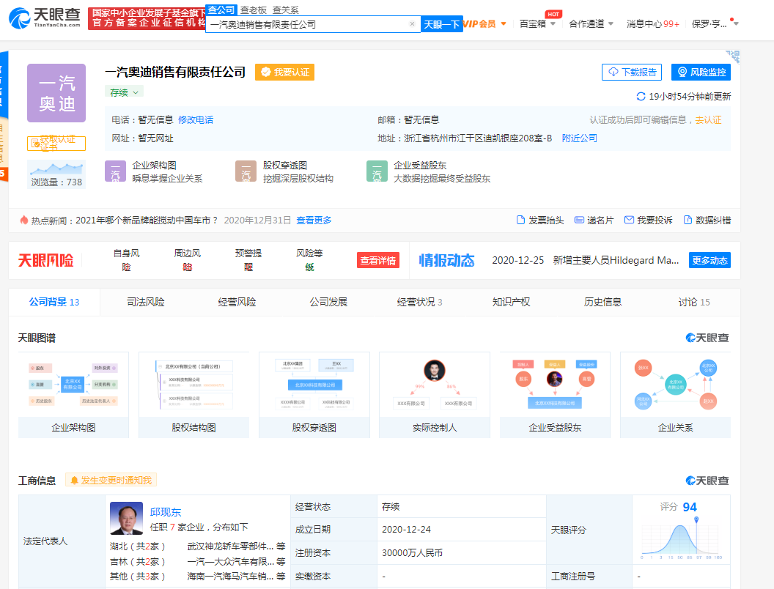The height and width of the screenshot is (589, 774).
Task: Switch to the 知识产权 tab
Action: [511, 302]
